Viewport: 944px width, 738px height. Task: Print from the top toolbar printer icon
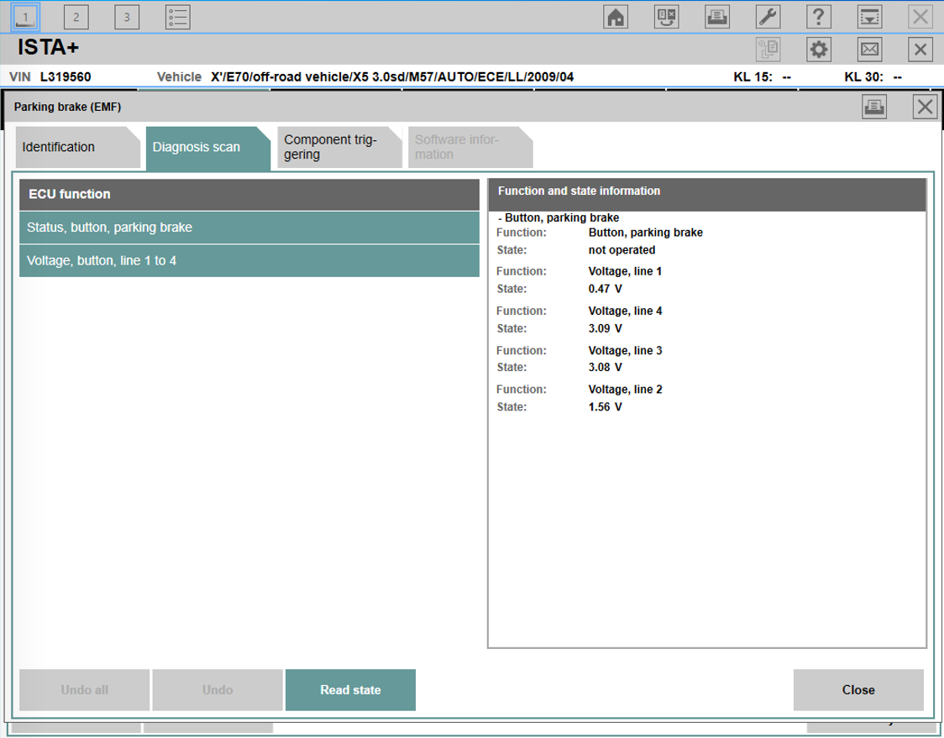[x=717, y=17]
